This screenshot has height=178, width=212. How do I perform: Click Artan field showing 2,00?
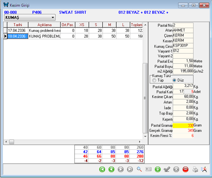(x=183, y=102)
